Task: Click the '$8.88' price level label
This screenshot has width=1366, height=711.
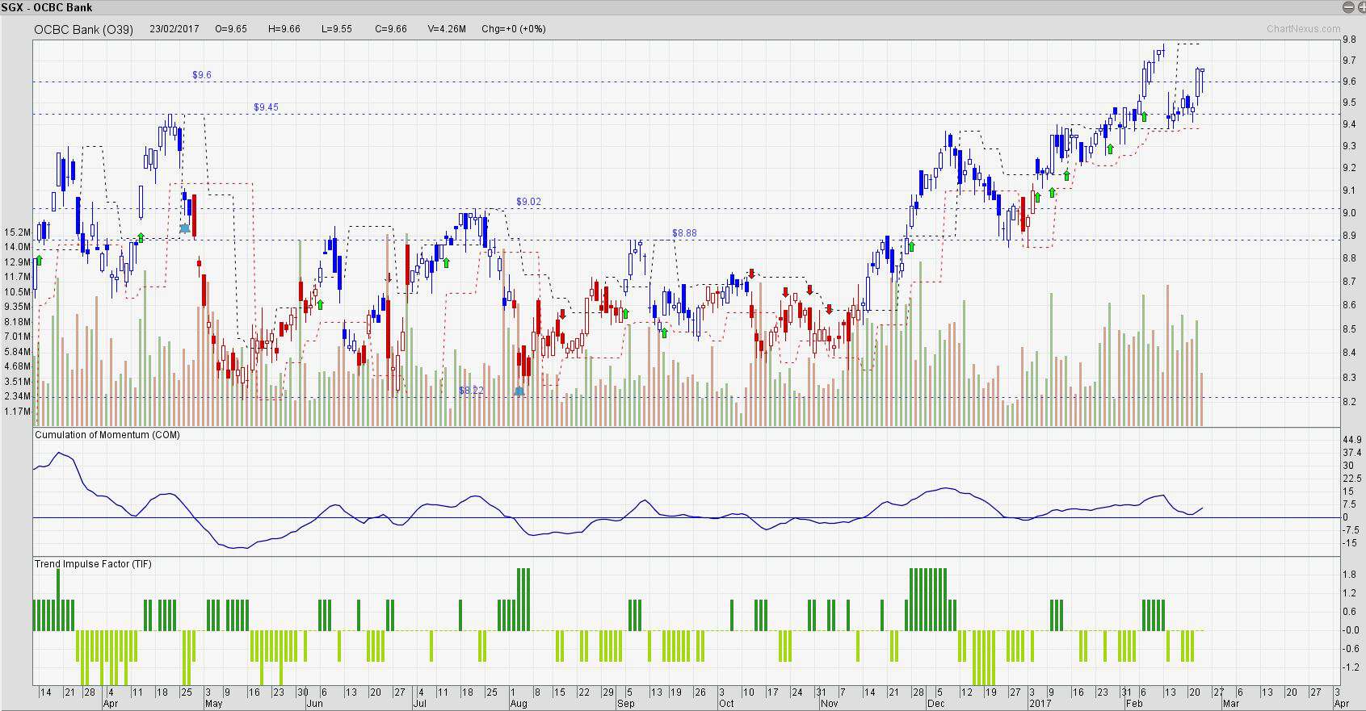Action: (x=684, y=233)
